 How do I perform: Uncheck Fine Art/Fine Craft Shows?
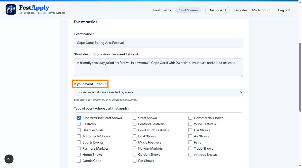[x=79, y=118]
